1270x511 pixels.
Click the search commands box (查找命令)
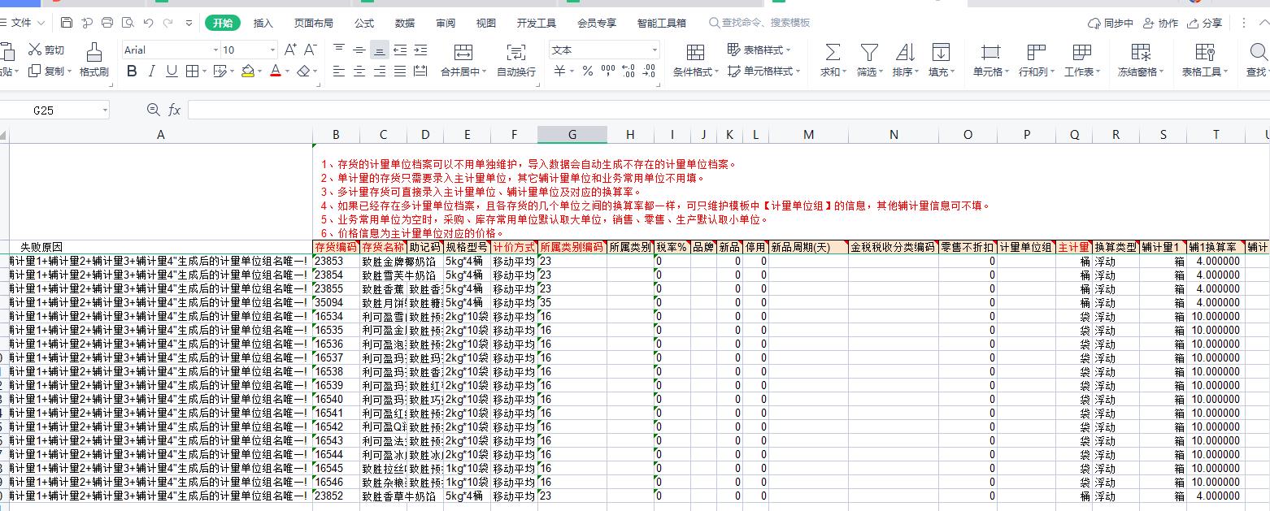tap(760, 23)
